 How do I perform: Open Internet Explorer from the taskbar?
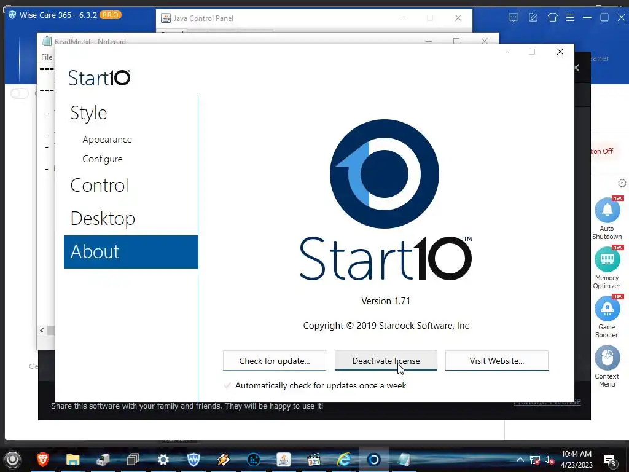[344, 459]
